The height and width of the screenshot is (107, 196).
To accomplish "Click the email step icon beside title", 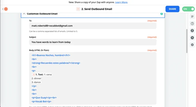I will 78,9.
